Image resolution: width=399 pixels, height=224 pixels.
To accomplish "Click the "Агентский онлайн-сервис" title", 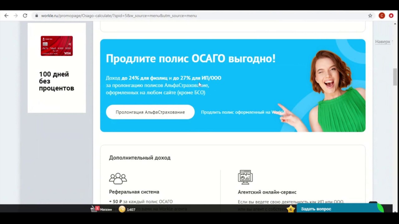I will (x=267, y=192).
